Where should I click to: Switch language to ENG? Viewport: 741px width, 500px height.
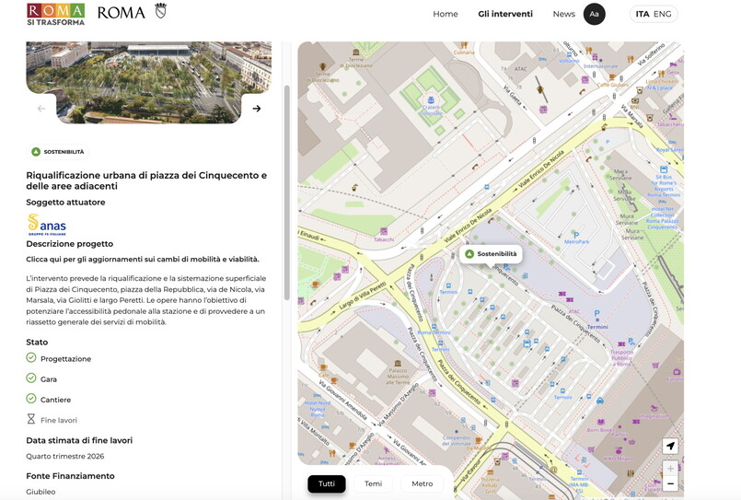click(662, 14)
